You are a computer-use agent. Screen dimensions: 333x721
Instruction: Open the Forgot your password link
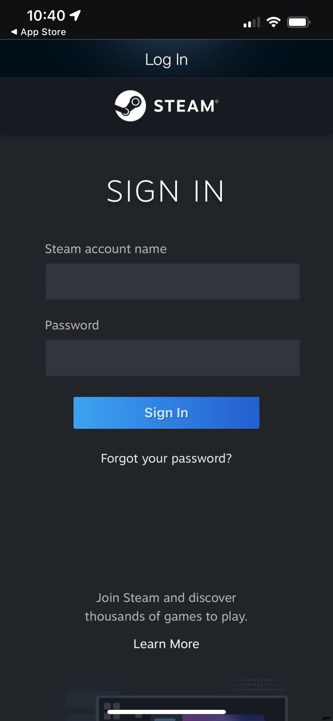(166, 458)
